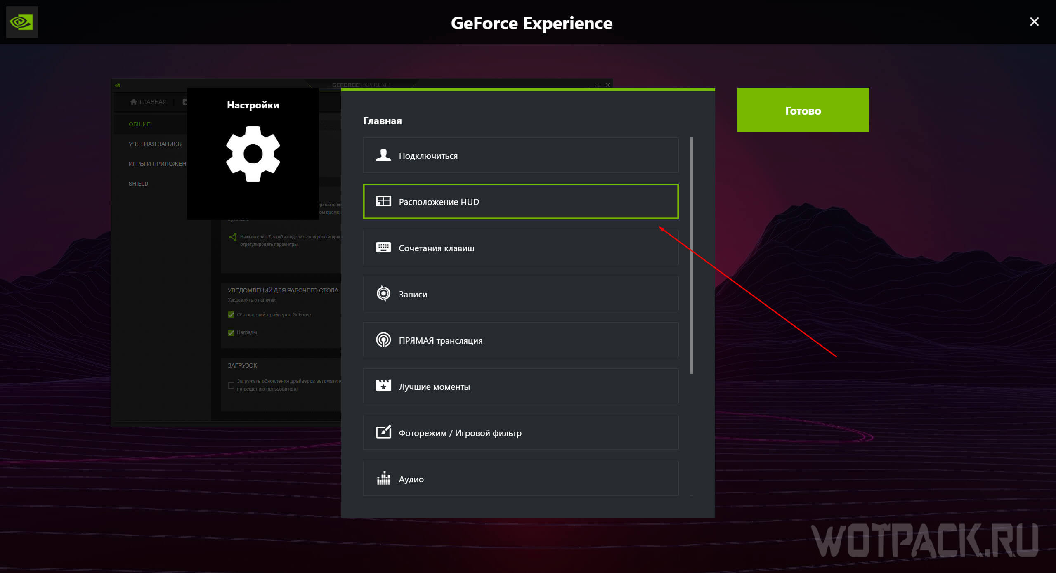
Task: Click the NVIDIA logo icon
Action: tap(22, 22)
